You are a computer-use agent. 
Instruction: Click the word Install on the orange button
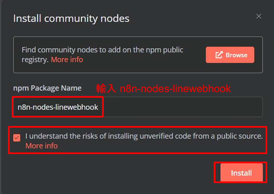(242, 173)
